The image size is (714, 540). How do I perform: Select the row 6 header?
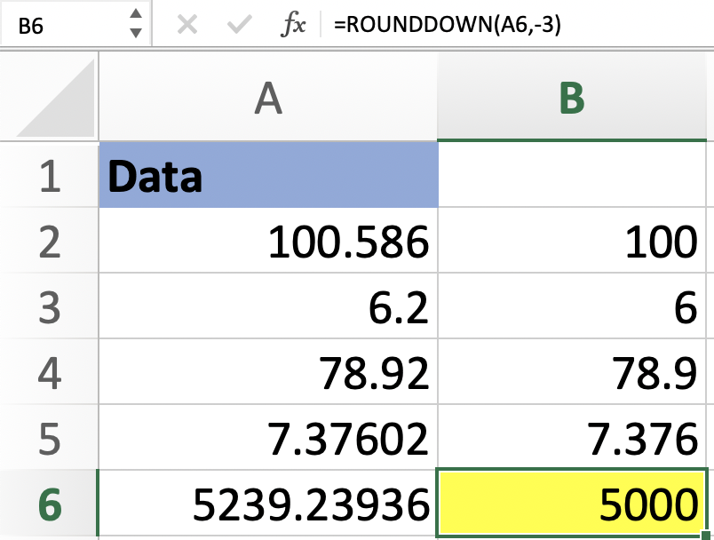pos(50,505)
